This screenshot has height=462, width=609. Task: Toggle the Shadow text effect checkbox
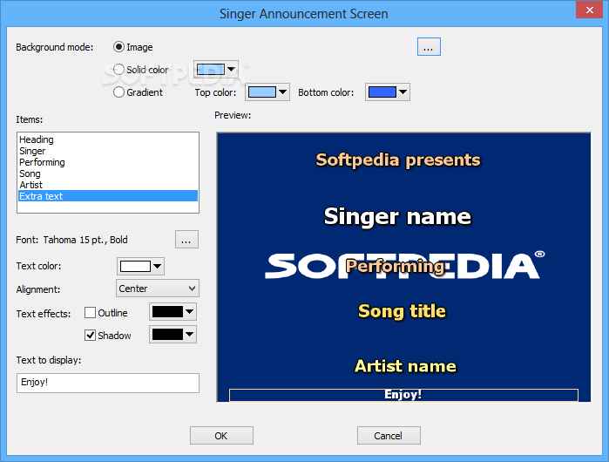click(90, 336)
